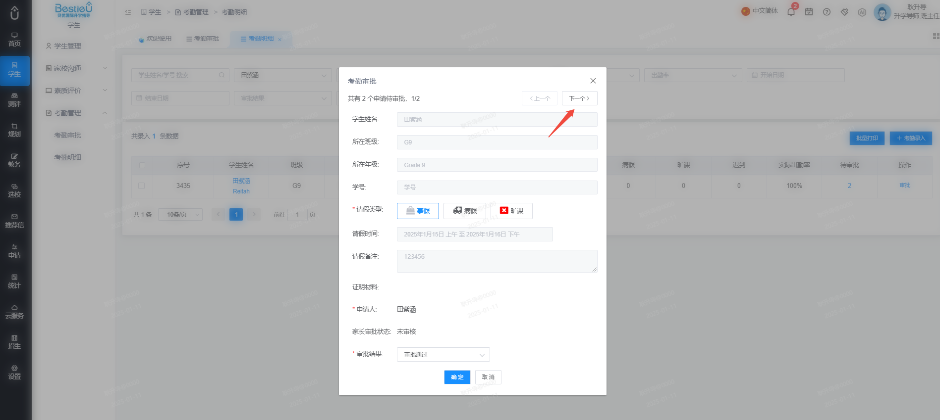Close the 考勤审批 dialog

(x=593, y=81)
